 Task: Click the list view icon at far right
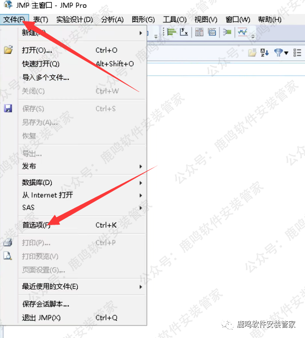(x=297, y=52)
